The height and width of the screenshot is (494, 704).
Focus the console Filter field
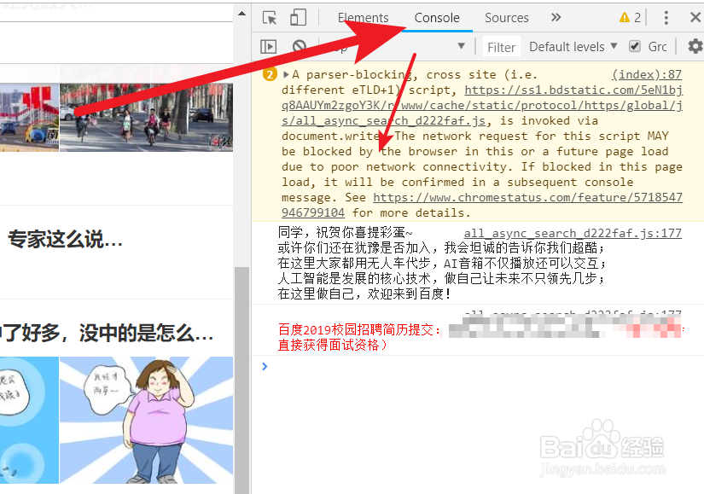[501, 47]
